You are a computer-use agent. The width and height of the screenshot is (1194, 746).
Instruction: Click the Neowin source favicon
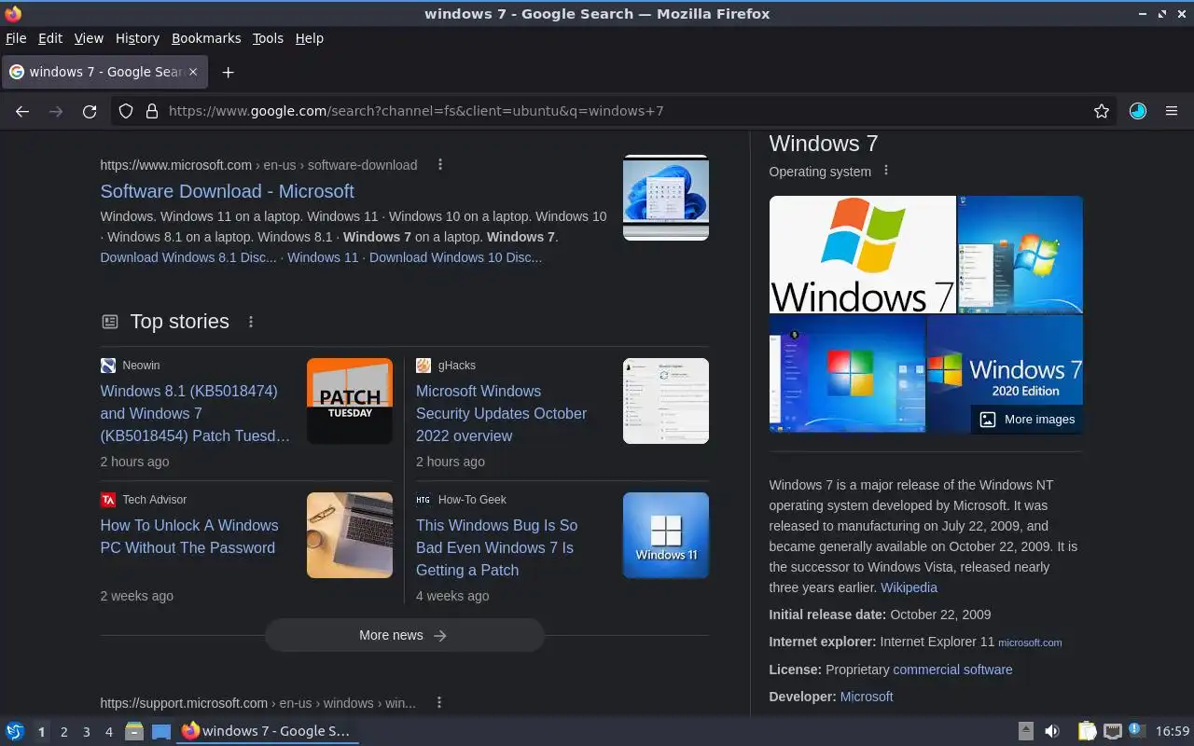pyautogui.click(x=108, y=366)
